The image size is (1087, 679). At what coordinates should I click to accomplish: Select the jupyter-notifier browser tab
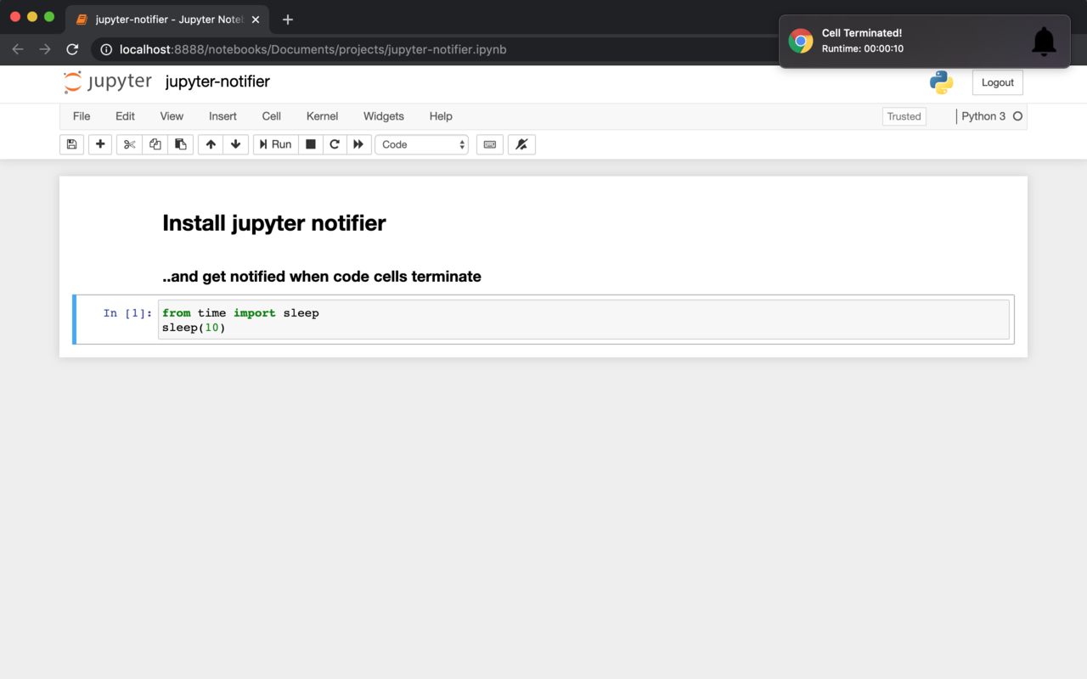[168, 20]
